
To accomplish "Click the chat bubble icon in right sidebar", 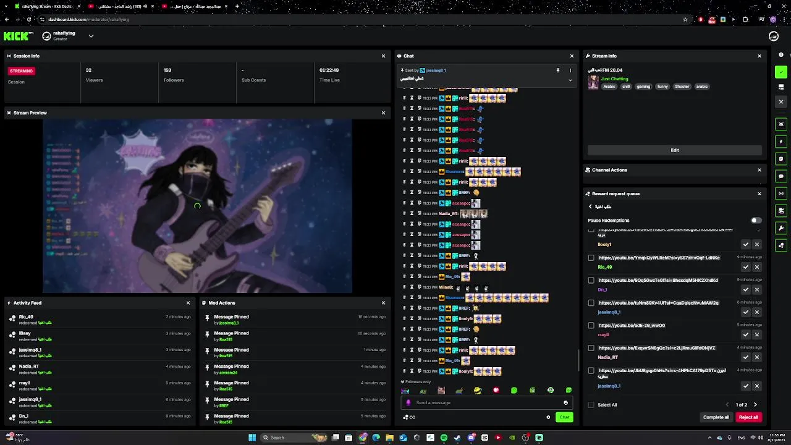I will (x=781, y=176).
